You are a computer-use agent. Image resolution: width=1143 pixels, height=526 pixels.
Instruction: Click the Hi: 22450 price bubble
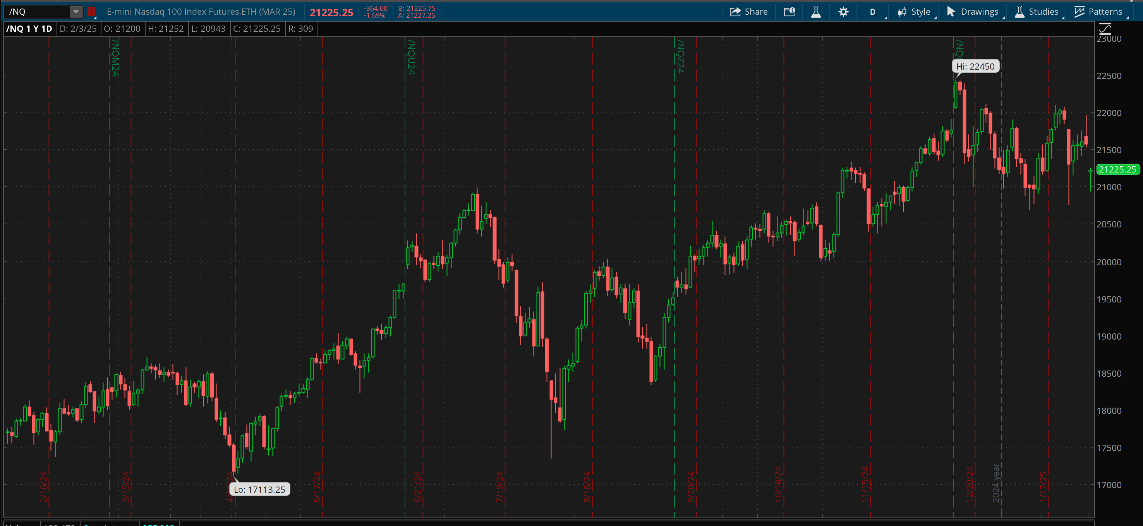975,67
